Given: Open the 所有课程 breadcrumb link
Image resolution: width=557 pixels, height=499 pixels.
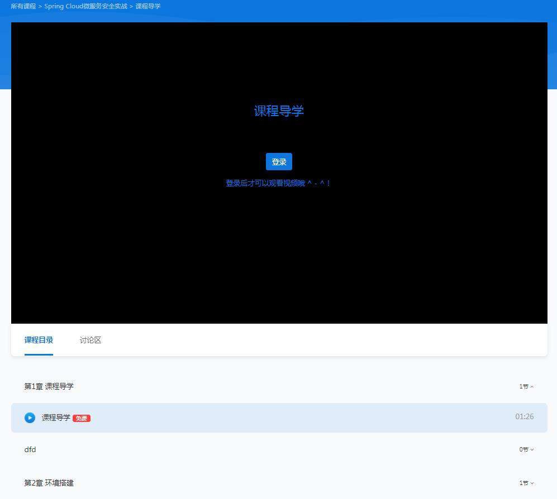Looking at the screenshot, I should (23, 6).
